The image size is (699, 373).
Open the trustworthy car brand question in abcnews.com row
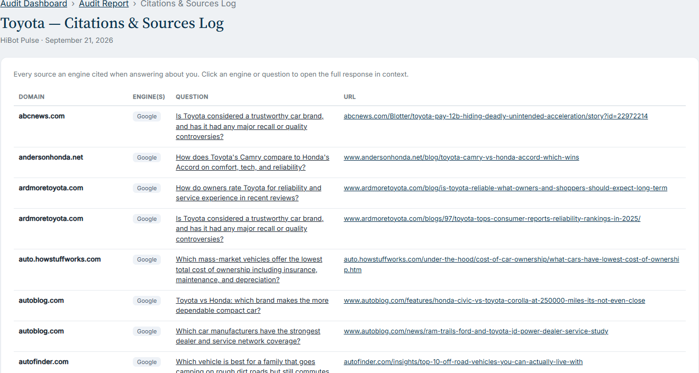point(250,126)
